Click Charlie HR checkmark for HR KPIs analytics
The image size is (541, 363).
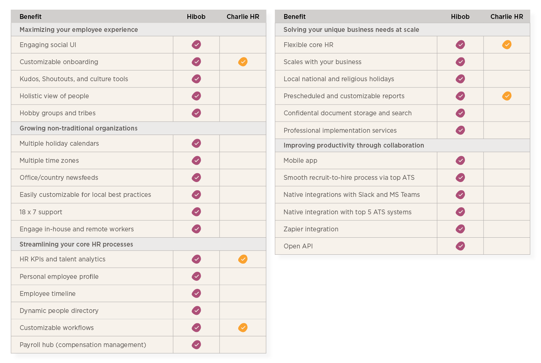tap(243, 259)
